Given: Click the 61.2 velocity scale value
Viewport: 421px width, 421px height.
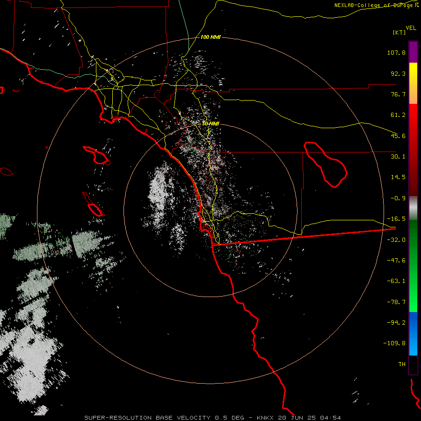Looking at the screenshot, I should [398, 115].
